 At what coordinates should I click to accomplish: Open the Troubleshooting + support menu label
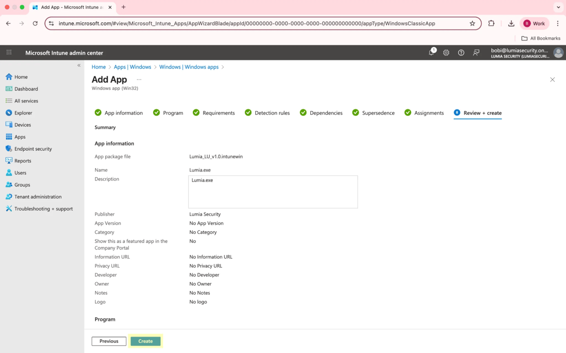44,209
